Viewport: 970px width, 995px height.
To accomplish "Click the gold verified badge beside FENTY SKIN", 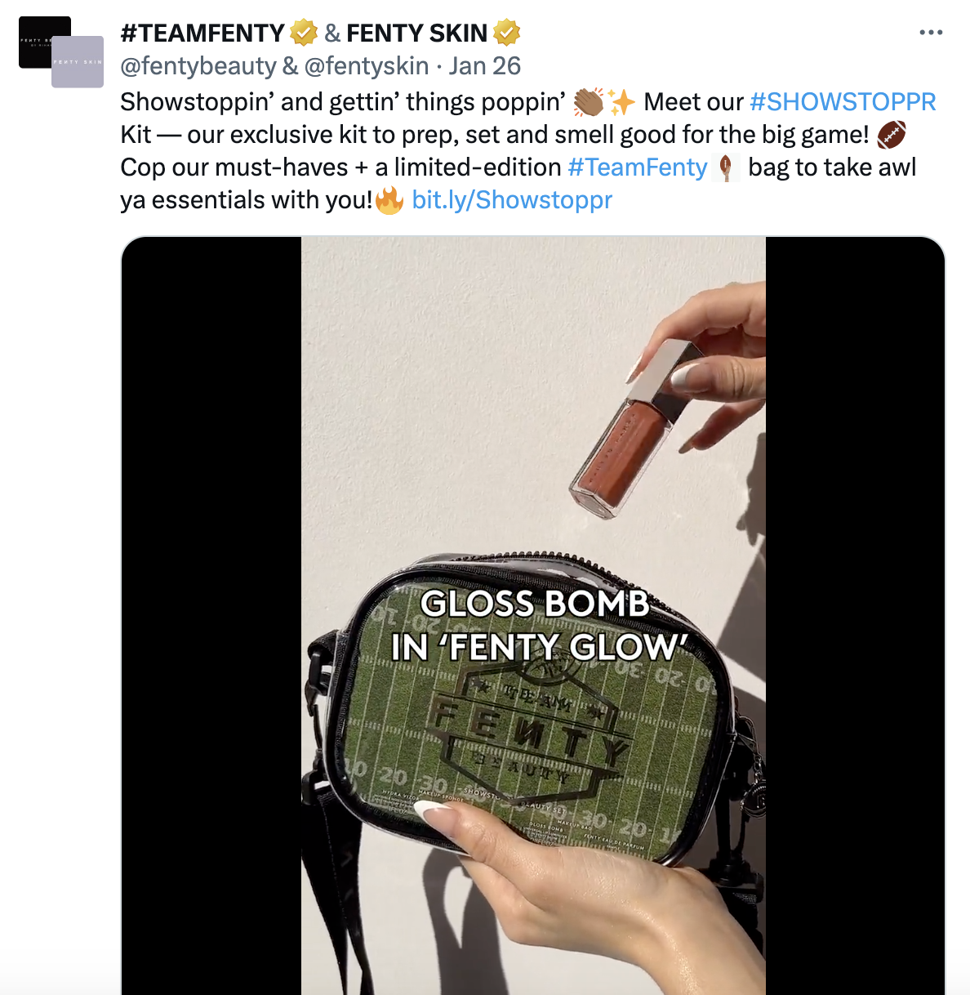I will tap(507, 33).
